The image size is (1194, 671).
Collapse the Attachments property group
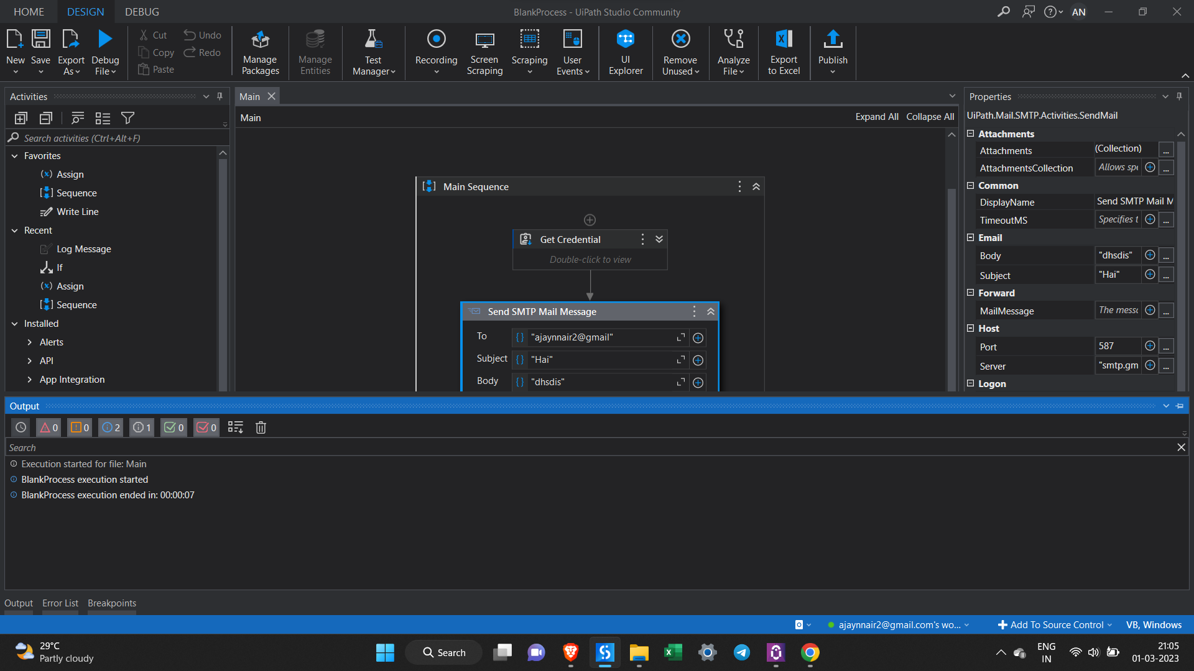970,134
